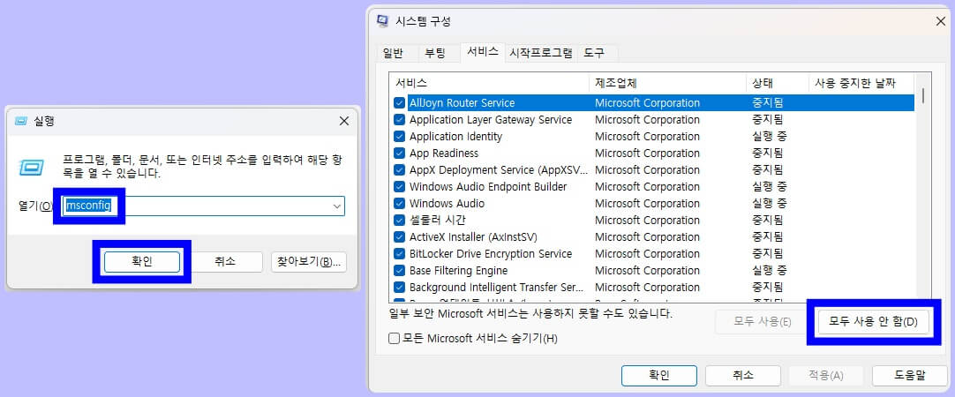Click the 모두 사용 button
This screenshot has height=397, width=955.
[763, 321]
